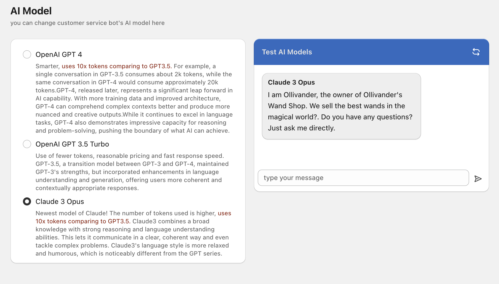Click the bold 'Claude 3 Opus' name in chat bubble

pos(291,82)
